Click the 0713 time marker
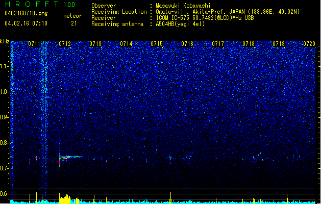This screenshot has width=321, height=204. pyautogui.click(x=95, y=44)
